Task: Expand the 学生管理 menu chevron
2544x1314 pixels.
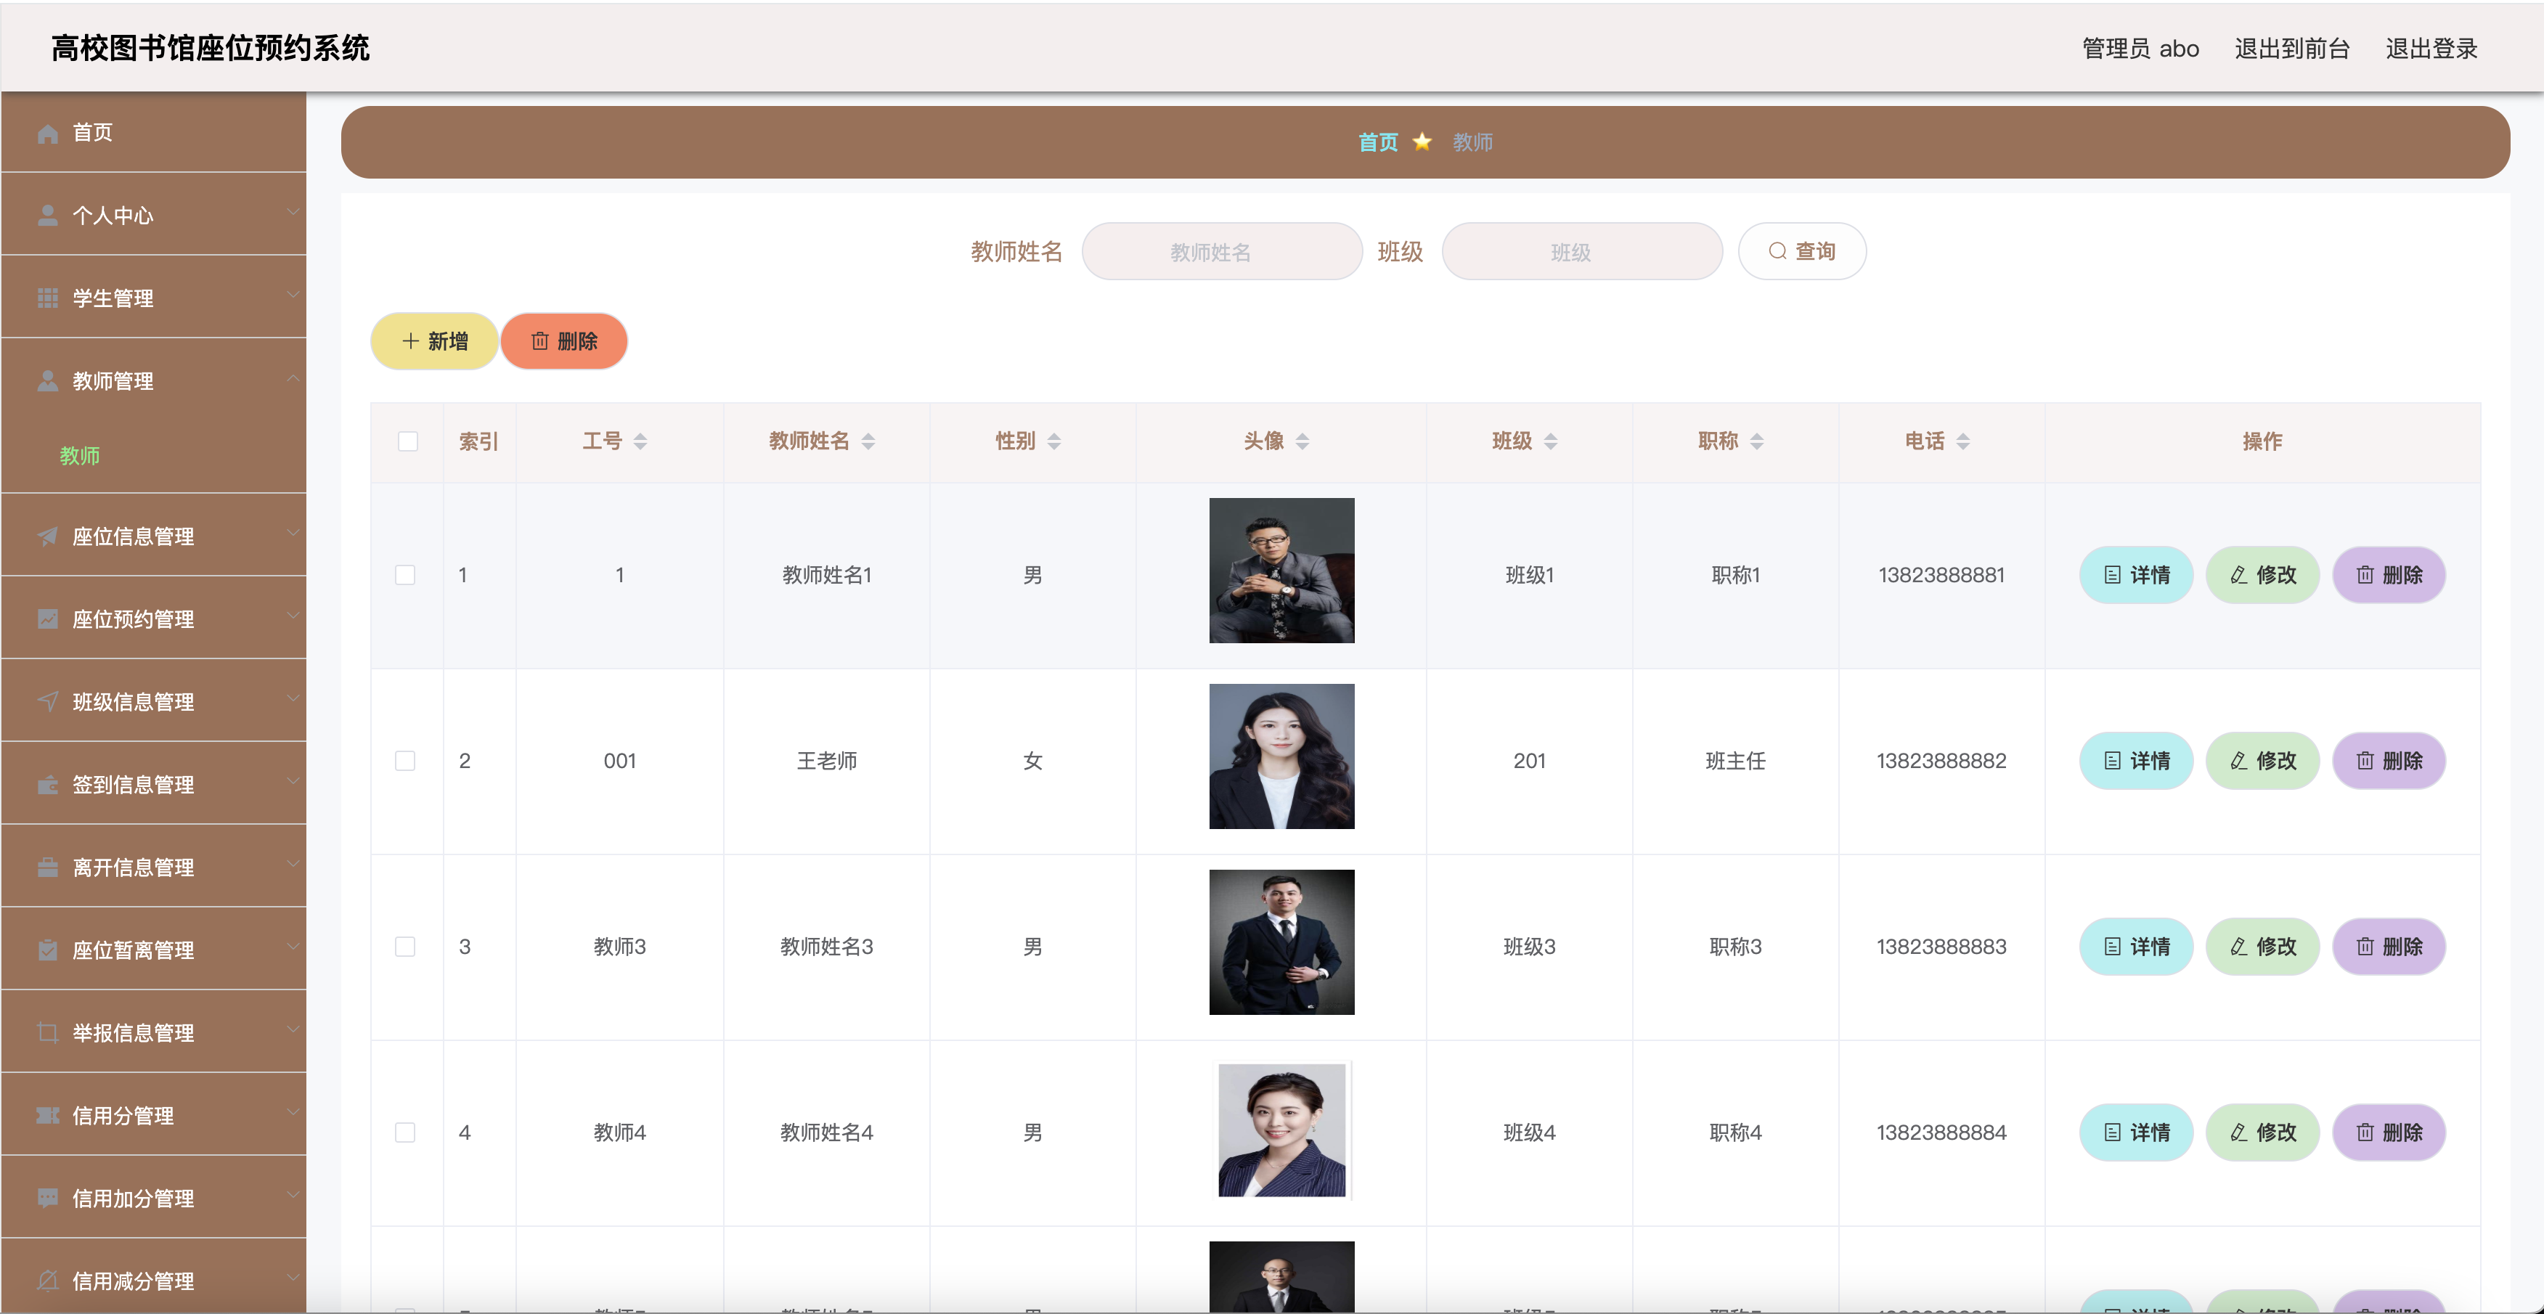Action: point(293,294)
